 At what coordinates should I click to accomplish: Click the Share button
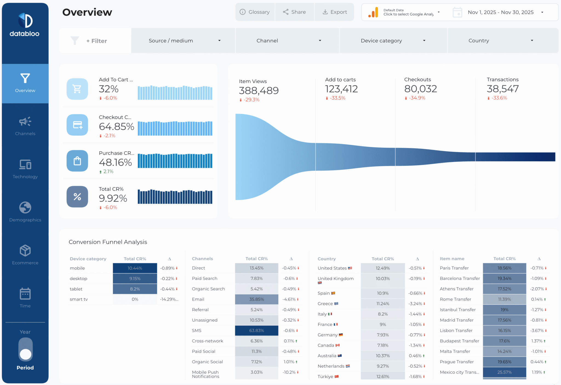click(294, 12)
